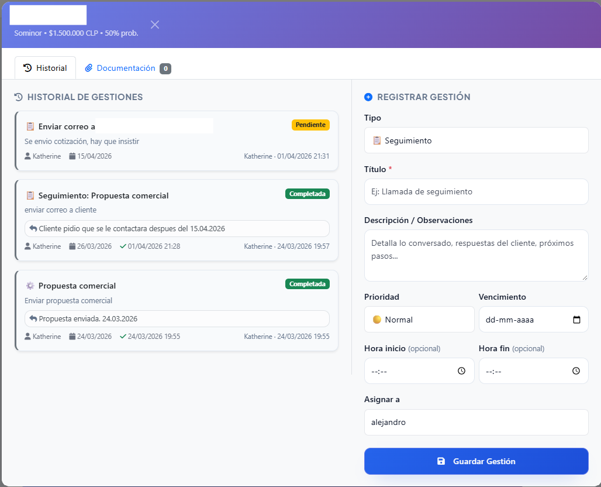Click reply arrow icon in 'Cliente pidio' note

pos(33,228)
